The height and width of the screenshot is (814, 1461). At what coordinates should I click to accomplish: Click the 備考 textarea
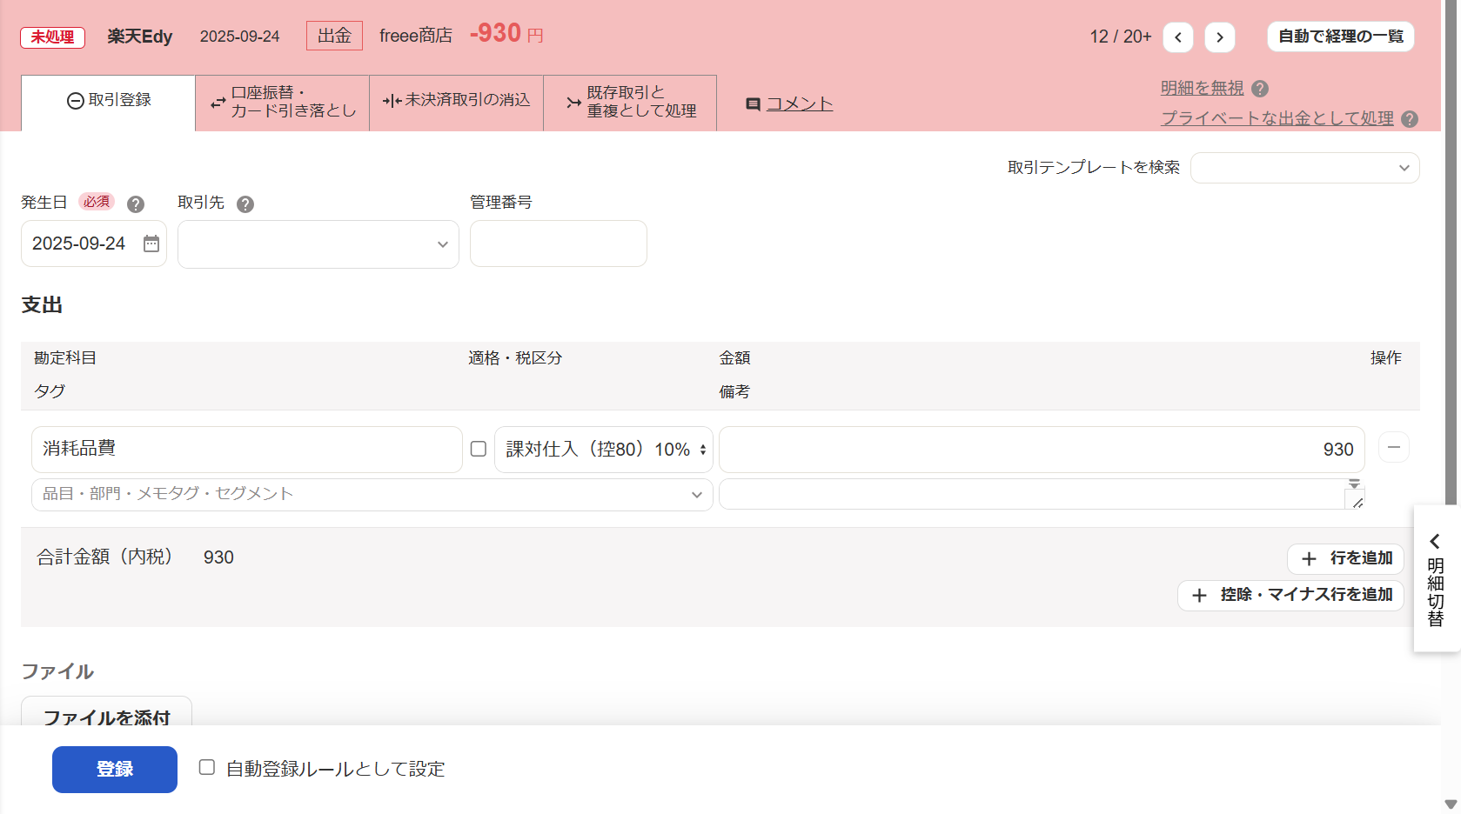point(1042,494)
